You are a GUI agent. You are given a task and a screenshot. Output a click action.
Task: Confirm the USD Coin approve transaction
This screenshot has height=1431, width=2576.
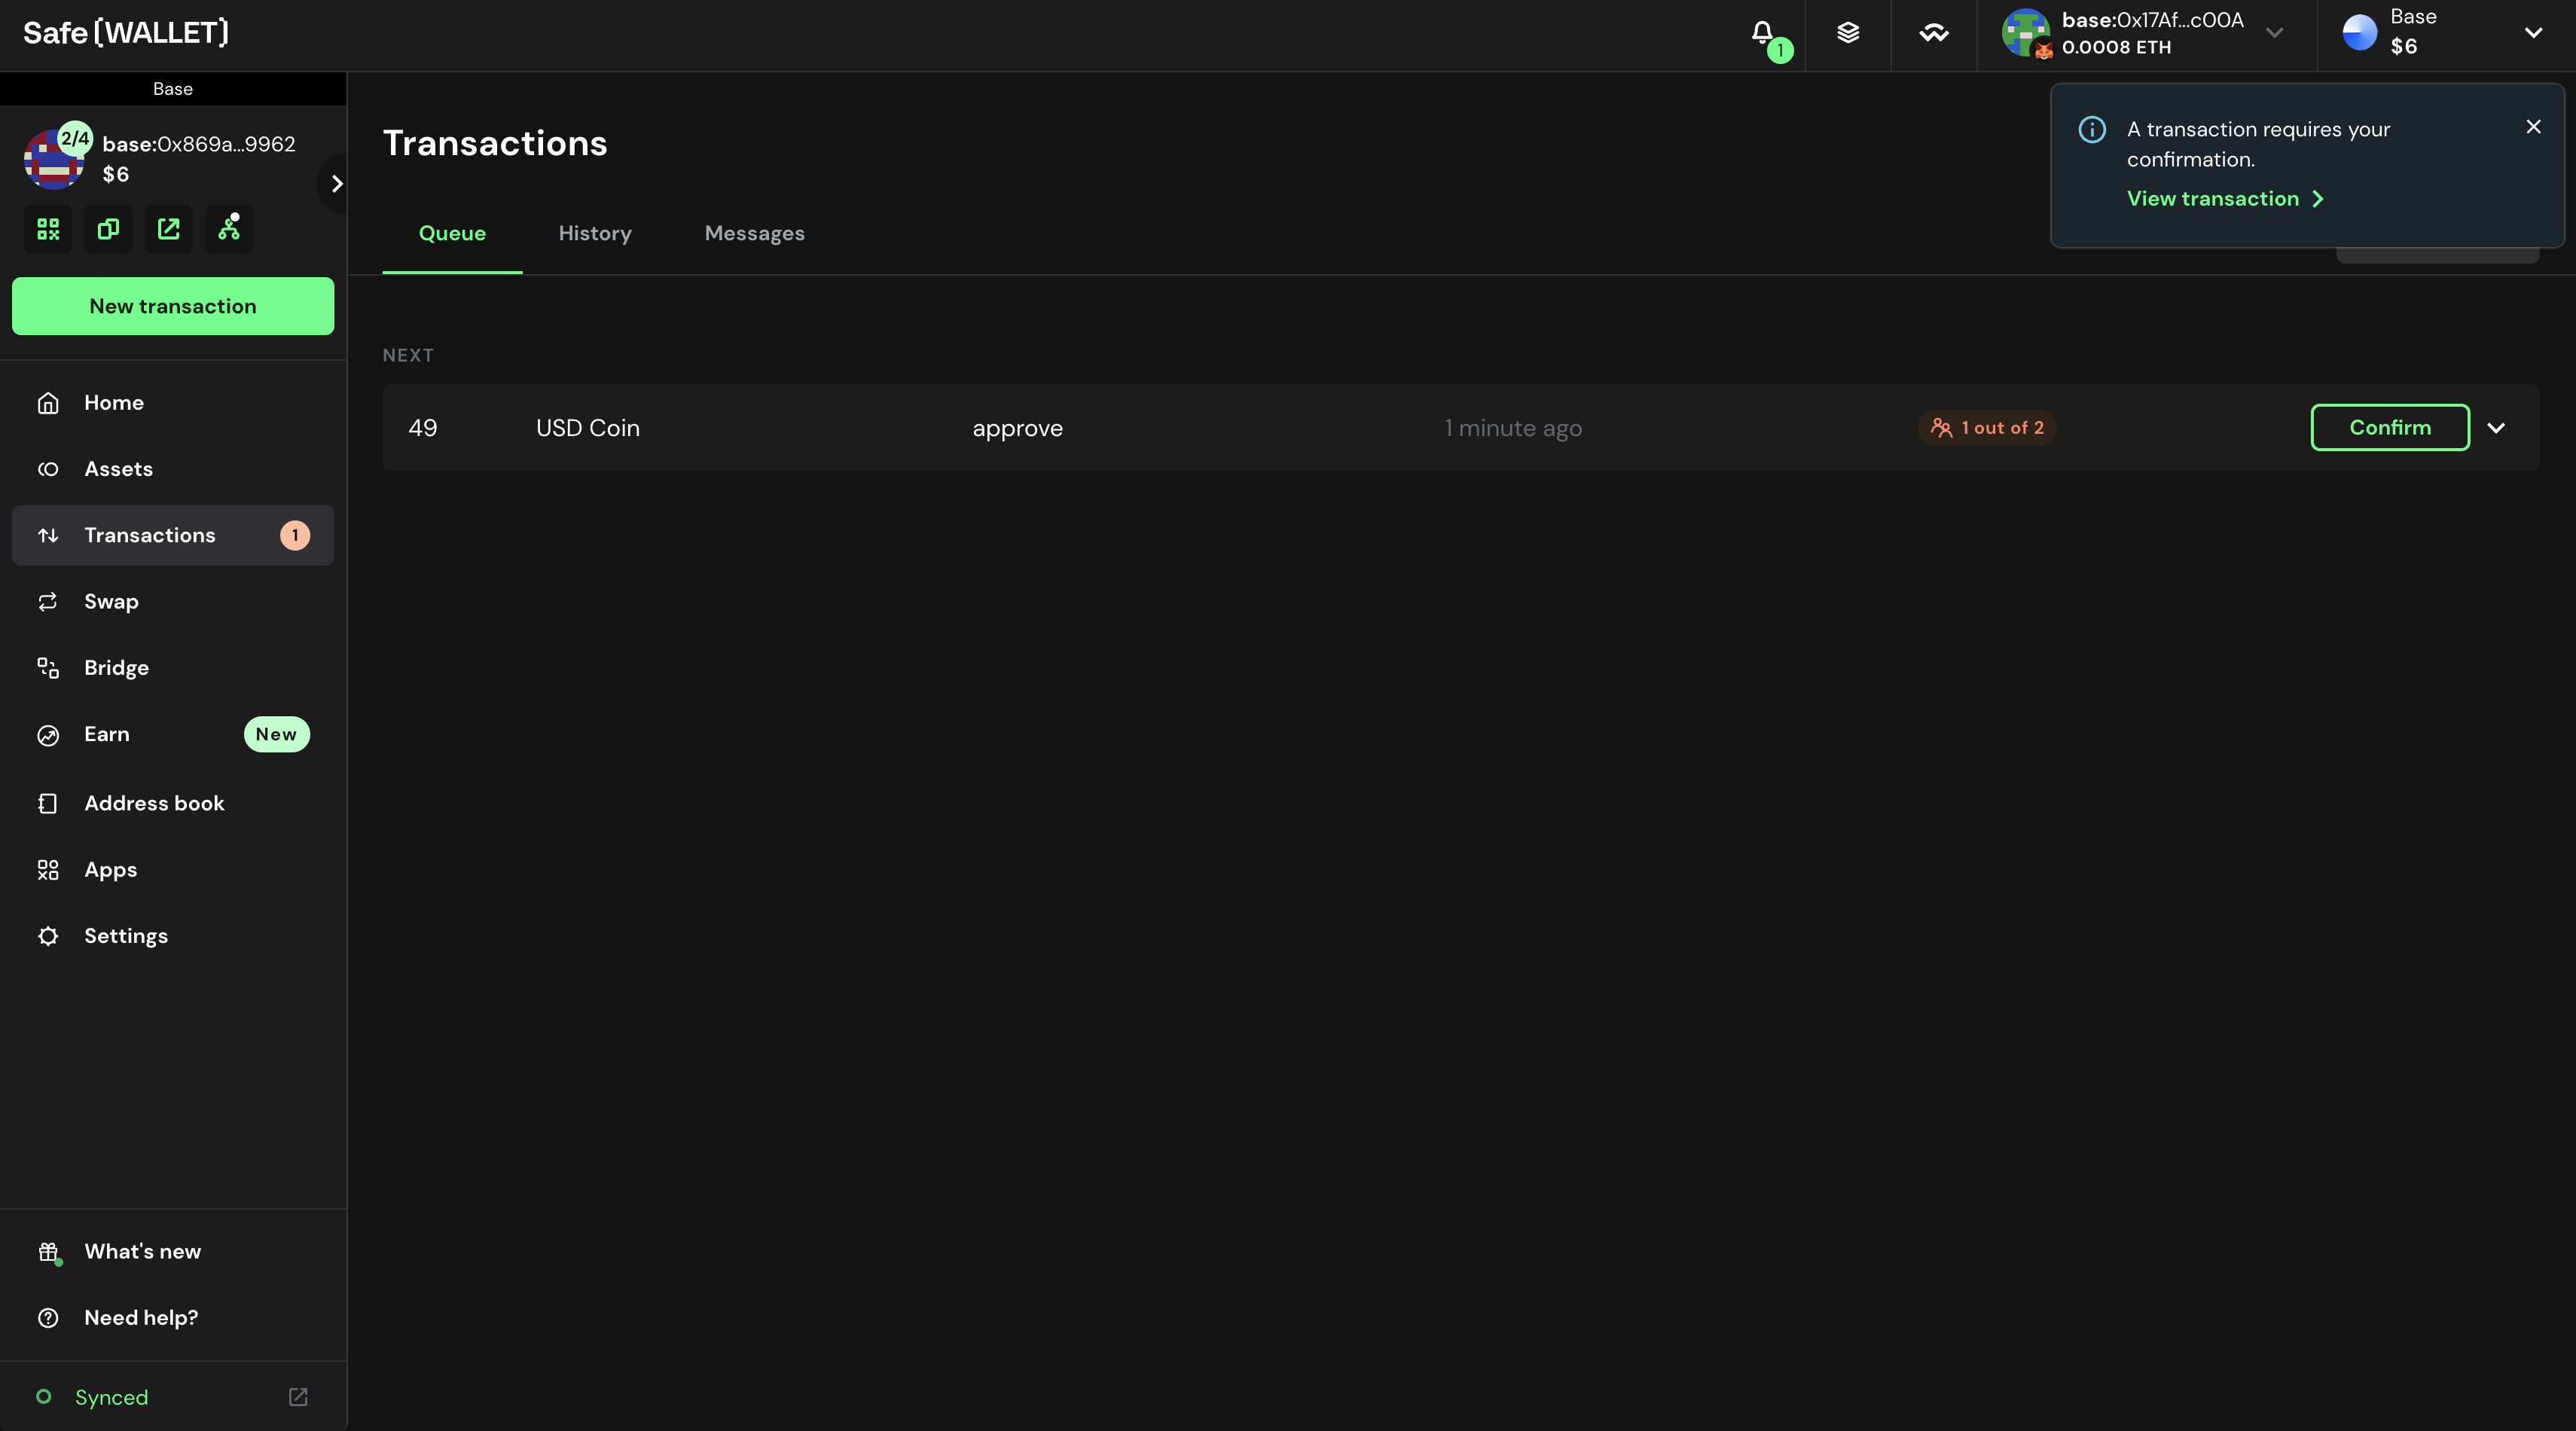click(2389, 428)
